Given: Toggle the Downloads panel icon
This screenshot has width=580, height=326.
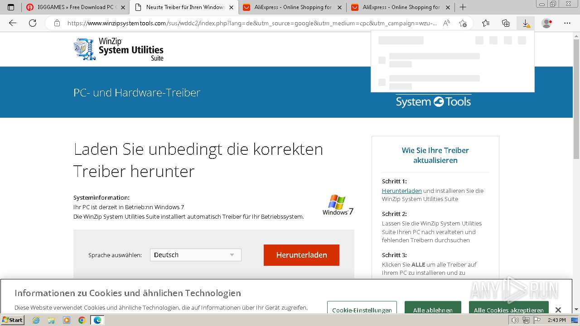Looking at the screenshot, I should click(526, 23).
